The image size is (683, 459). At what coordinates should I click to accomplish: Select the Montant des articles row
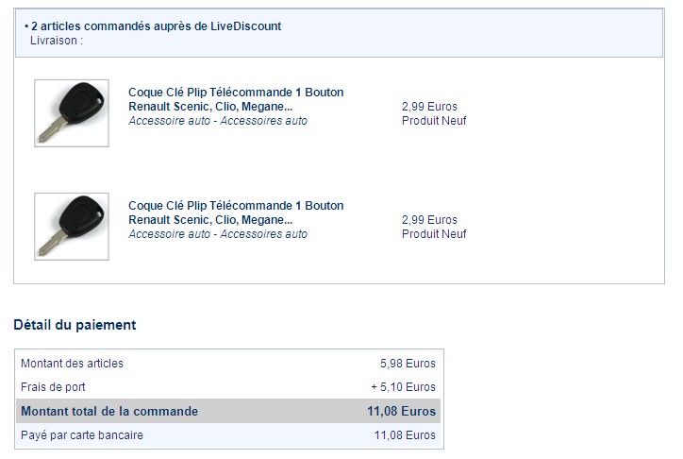click(x=228, y=363)
